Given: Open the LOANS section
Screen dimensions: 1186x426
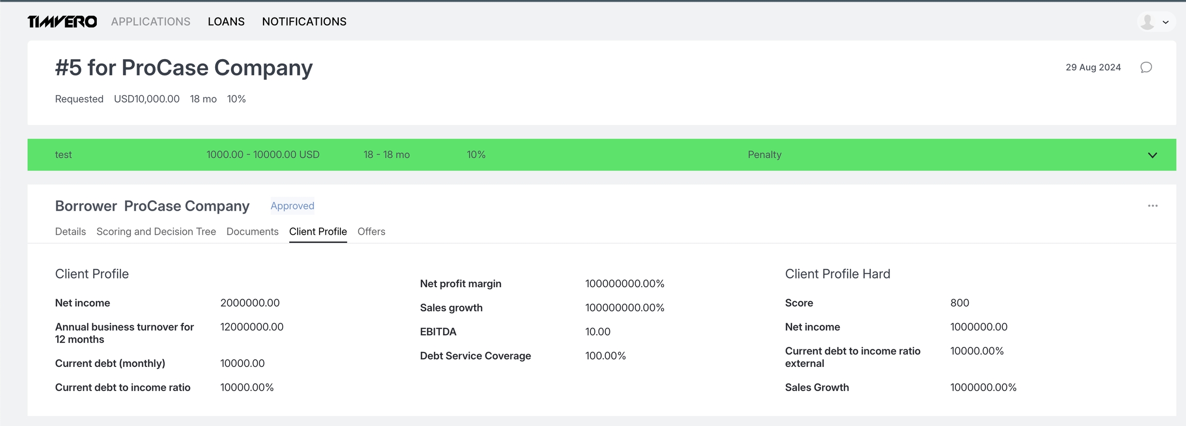Looking at the screenshot, I should pos(226,22).
